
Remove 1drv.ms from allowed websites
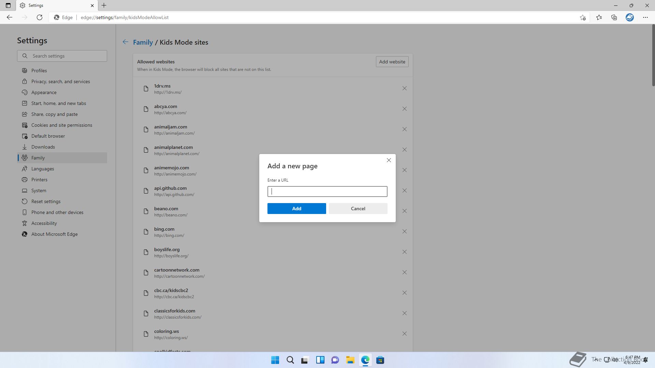[404, 89]
